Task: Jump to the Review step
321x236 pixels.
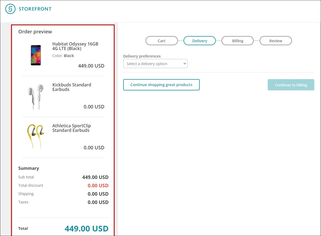Action: pos(276,41)
